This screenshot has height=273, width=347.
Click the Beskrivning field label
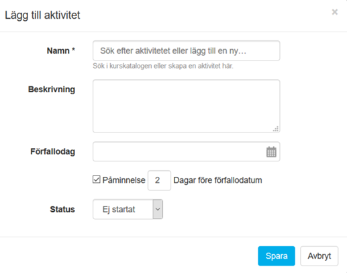tap(52, 89)
